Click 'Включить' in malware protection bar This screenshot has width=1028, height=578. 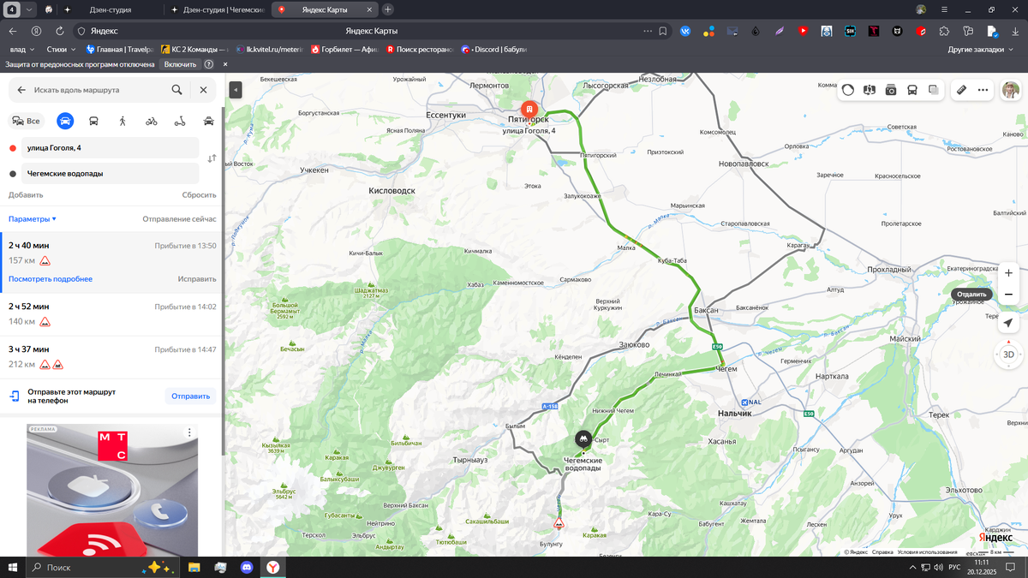coord(180,64)
